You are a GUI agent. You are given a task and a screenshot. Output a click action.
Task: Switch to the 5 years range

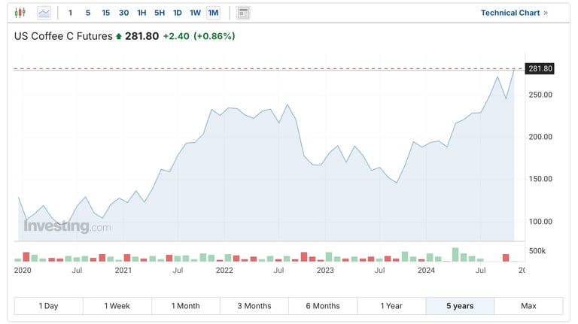(460, 306)
